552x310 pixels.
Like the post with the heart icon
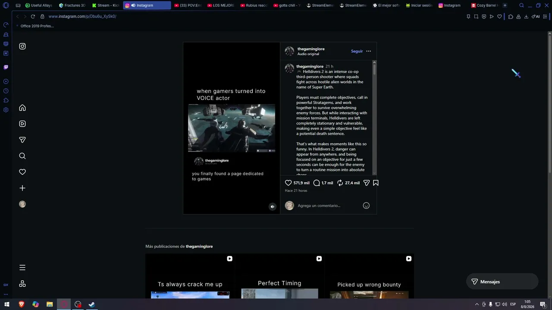click(289, 183)
